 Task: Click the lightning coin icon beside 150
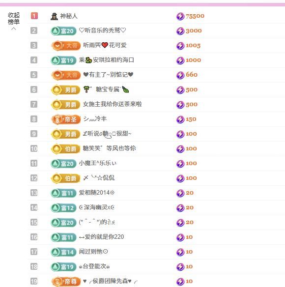pos(180,119)
